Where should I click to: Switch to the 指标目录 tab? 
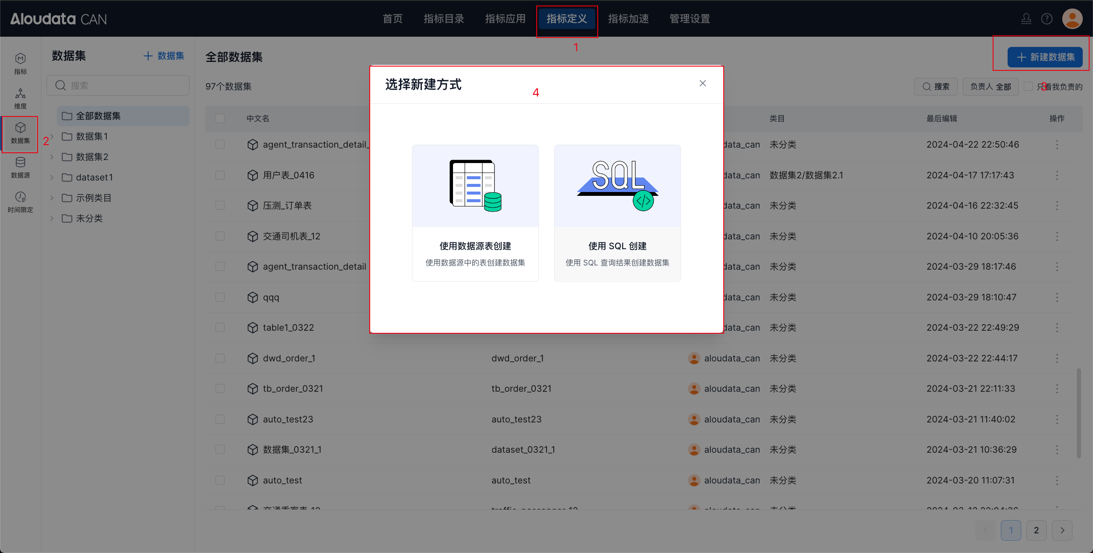(x=444, y=19)
